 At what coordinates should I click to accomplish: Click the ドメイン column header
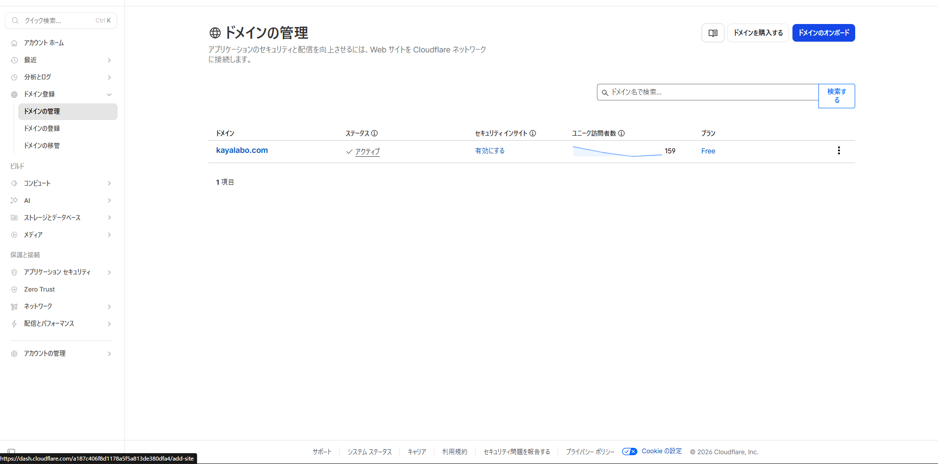pyautogui.click(x=225, y=133)
